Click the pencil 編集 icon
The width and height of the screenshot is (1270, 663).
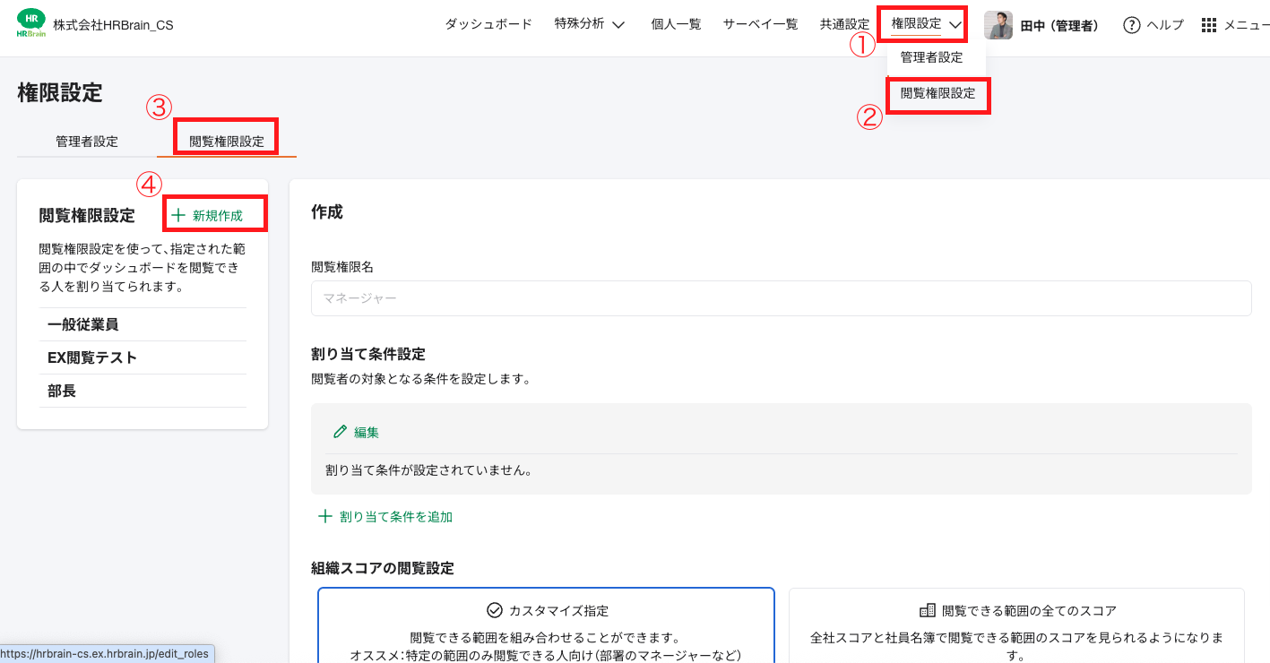[340, 432]
